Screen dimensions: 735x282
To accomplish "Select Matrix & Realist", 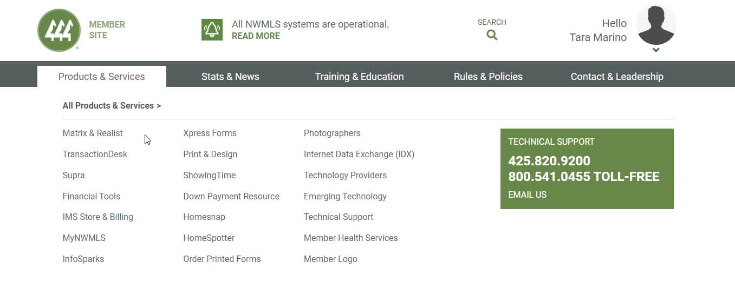I will click(x=93, y=133).
